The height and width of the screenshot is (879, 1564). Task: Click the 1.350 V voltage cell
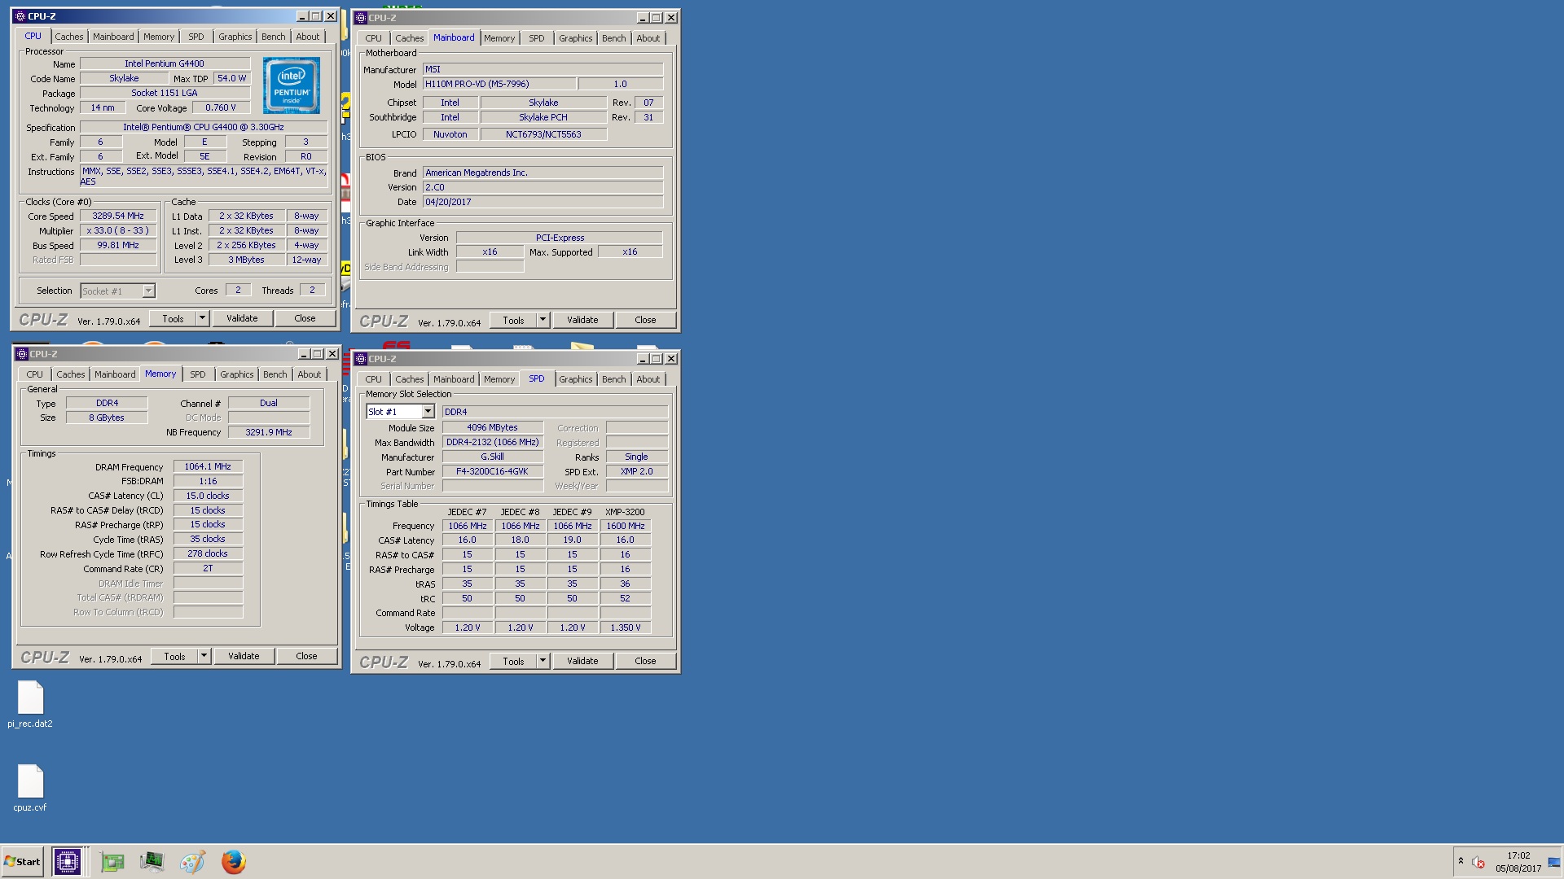point(625,628)
